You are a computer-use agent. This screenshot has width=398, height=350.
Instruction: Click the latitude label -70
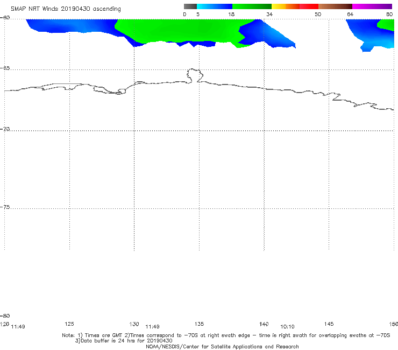5,129
